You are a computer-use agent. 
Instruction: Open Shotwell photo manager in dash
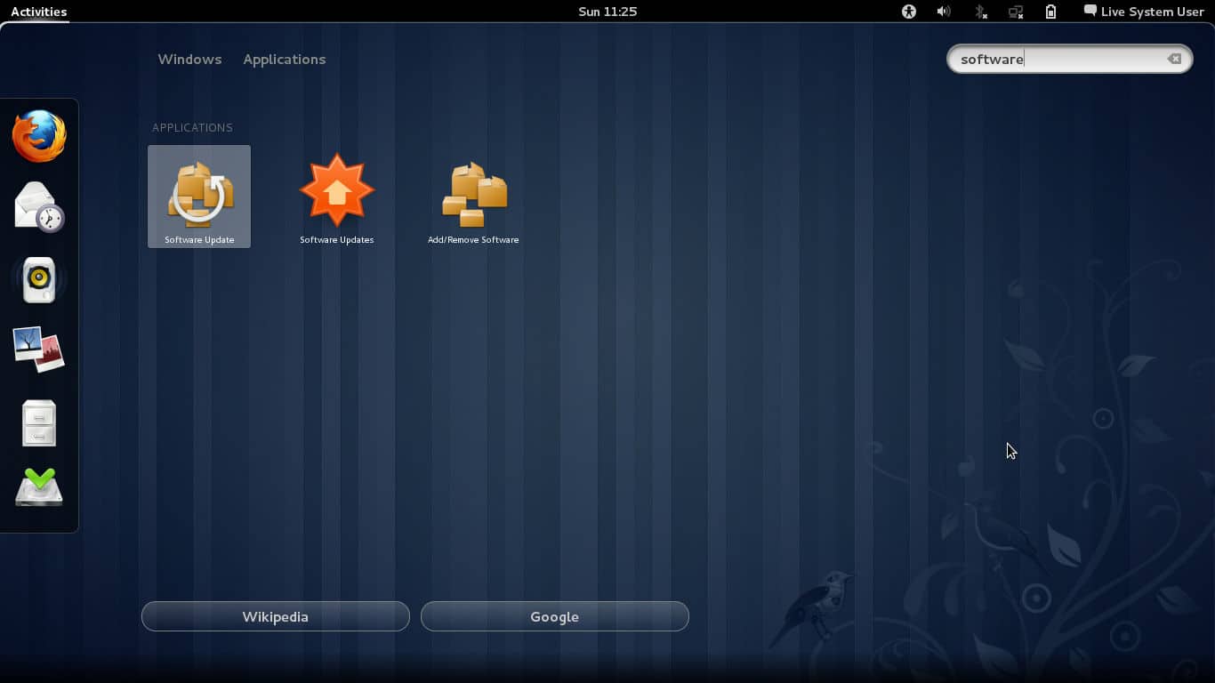coord(39,349)
